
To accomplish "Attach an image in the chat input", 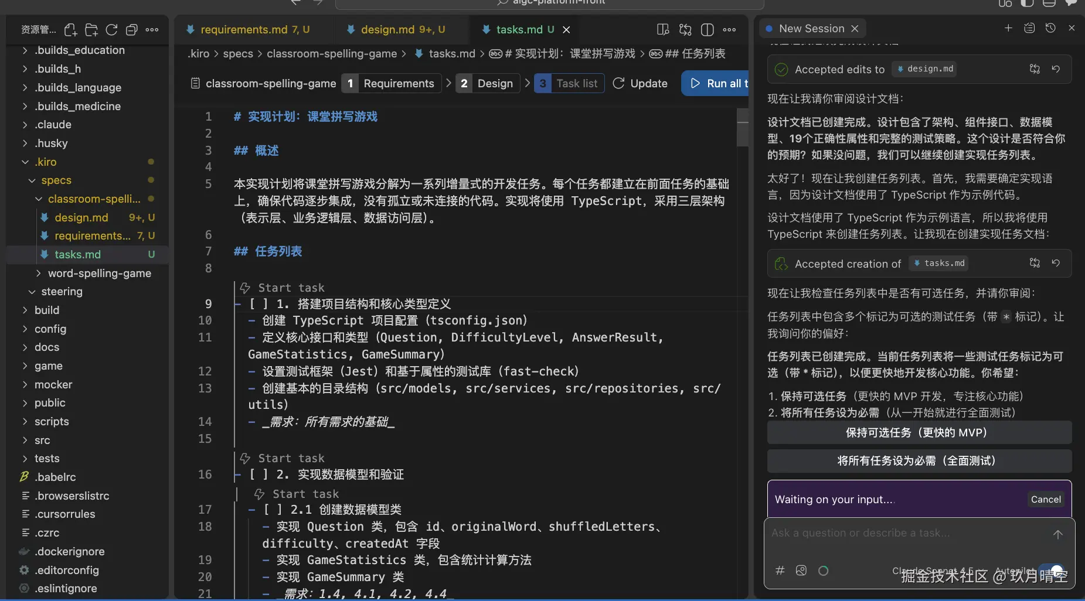I will click(801, 570).
